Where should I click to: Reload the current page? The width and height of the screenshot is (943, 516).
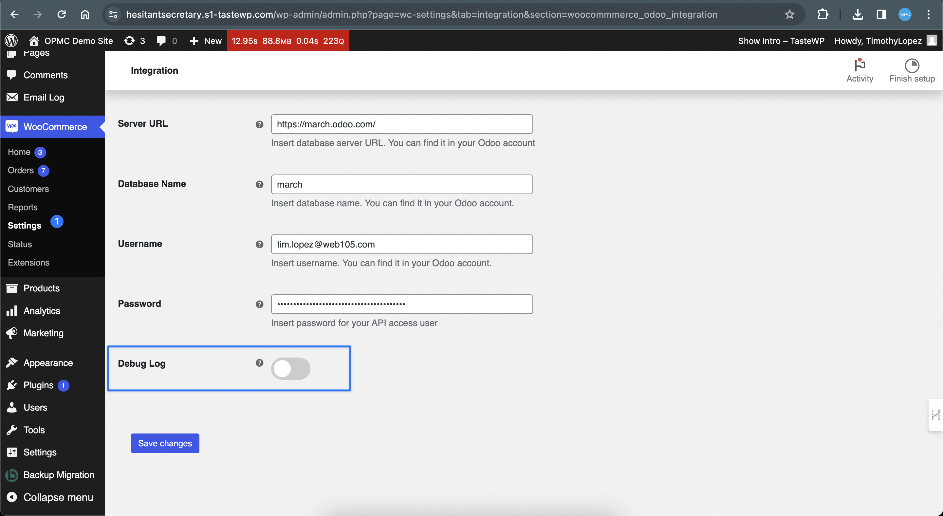62,14
